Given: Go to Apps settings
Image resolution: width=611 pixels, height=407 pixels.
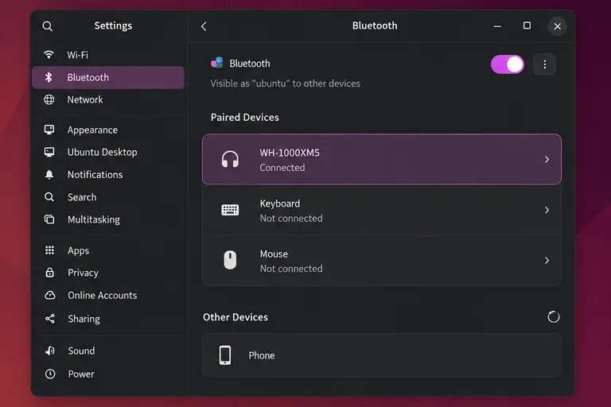Looking at the screenshot, I should point(108,250).
